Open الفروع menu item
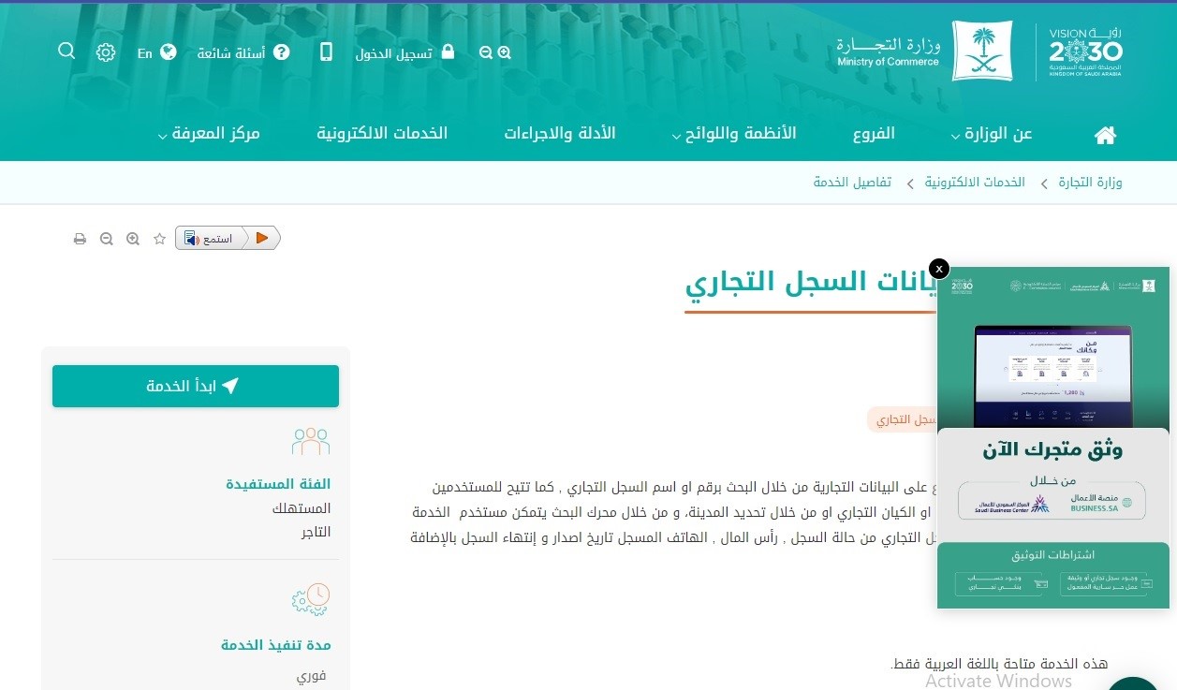 click(x=874, y=133)
